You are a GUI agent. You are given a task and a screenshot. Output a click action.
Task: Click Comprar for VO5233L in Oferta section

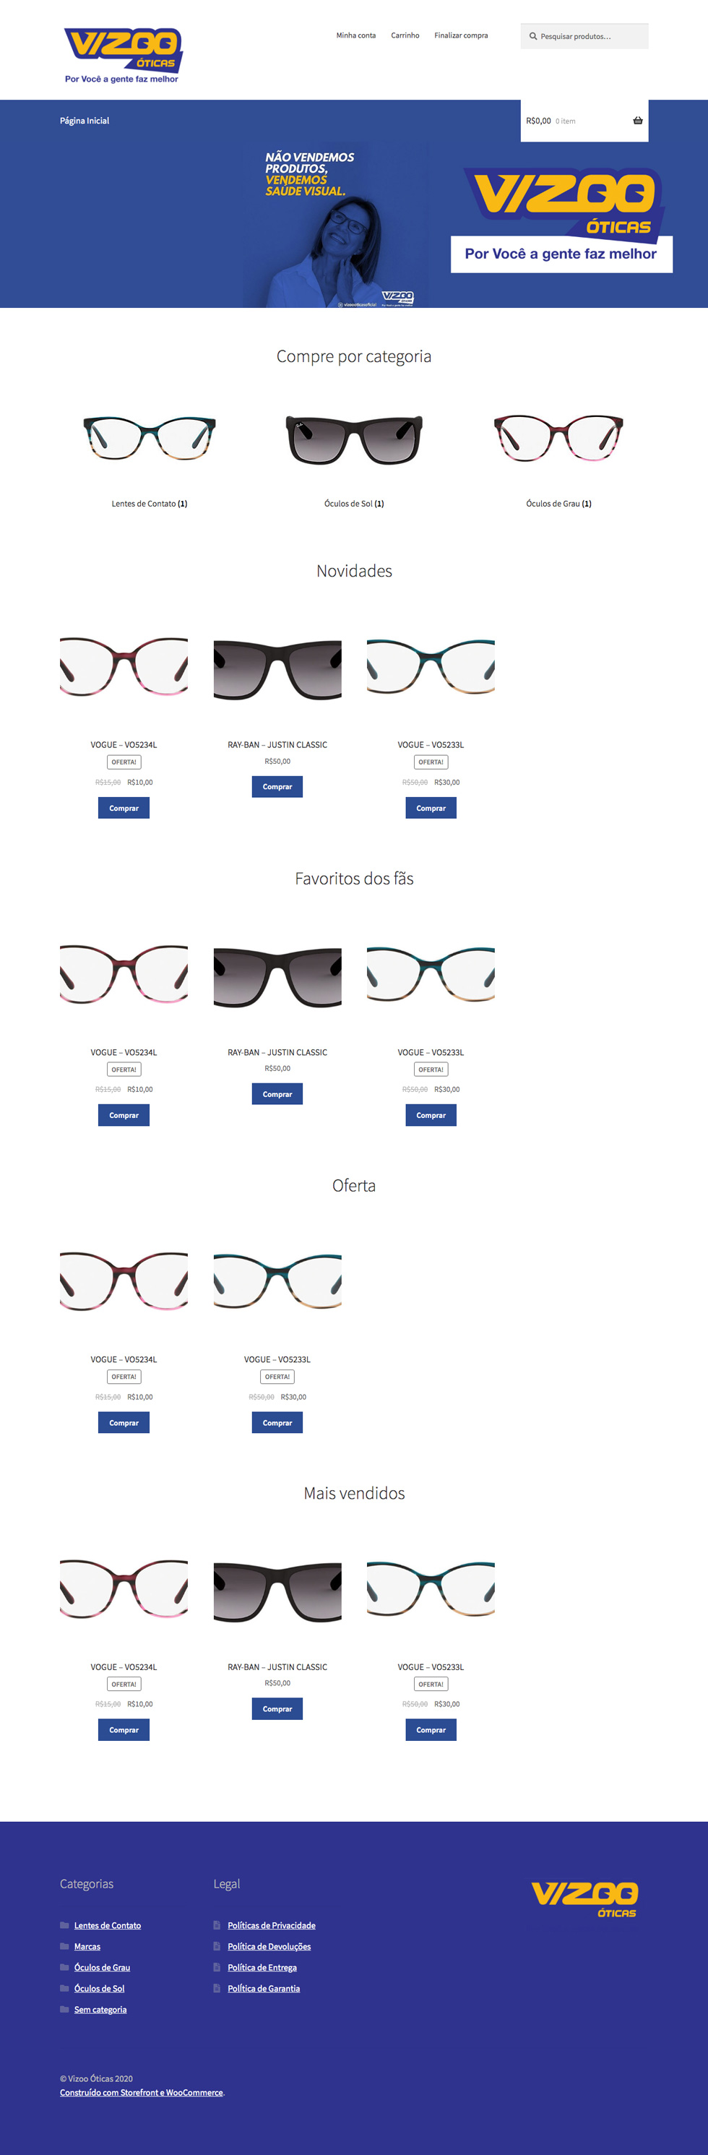(277, 1422)
